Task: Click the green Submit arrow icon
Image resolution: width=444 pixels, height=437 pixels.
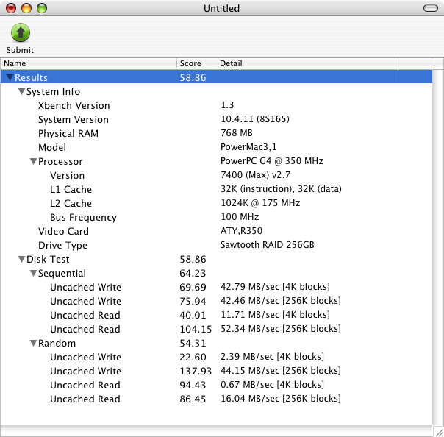Action: click(x=21, y=32)
